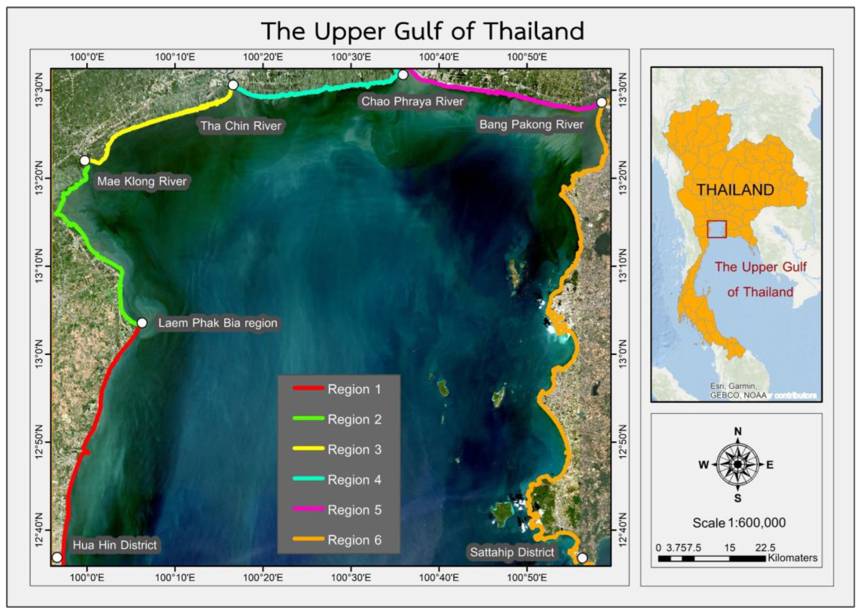Click the Mae Klong River marker circle
862x614 pixels.
click(x=84, y=161)
